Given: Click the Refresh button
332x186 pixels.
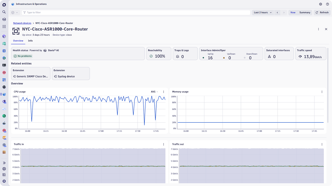Looking at the screenshot, I should pos(322,13).
